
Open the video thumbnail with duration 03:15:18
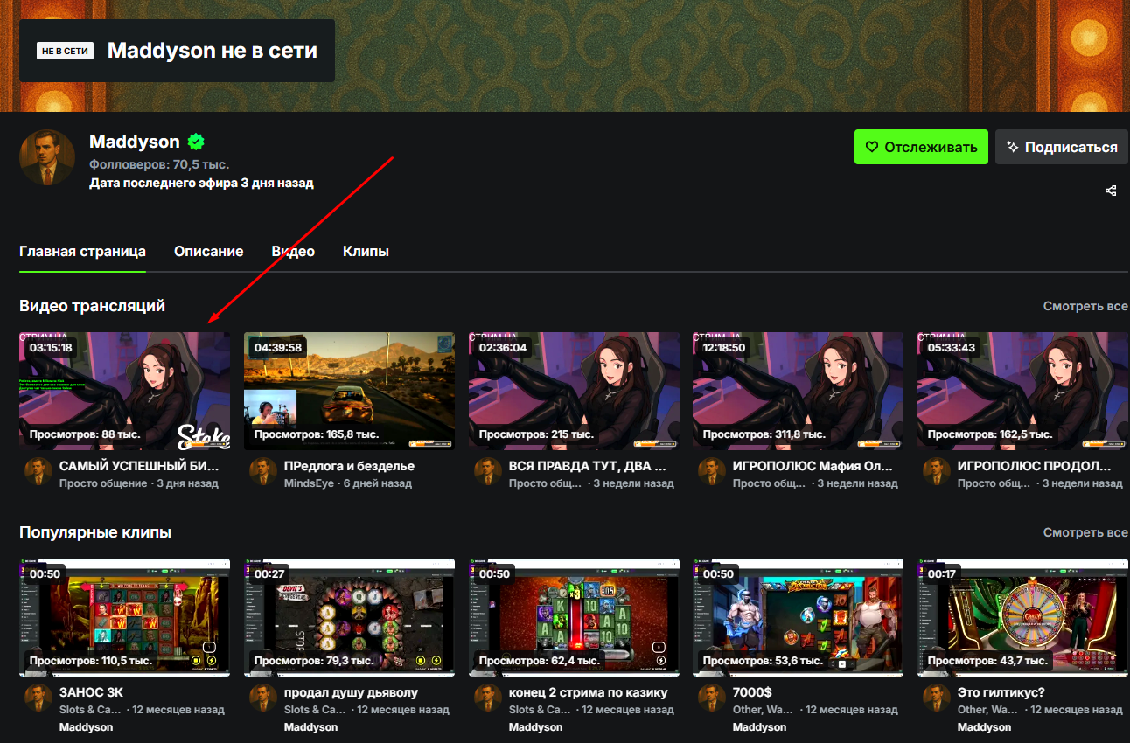[125, 391]
